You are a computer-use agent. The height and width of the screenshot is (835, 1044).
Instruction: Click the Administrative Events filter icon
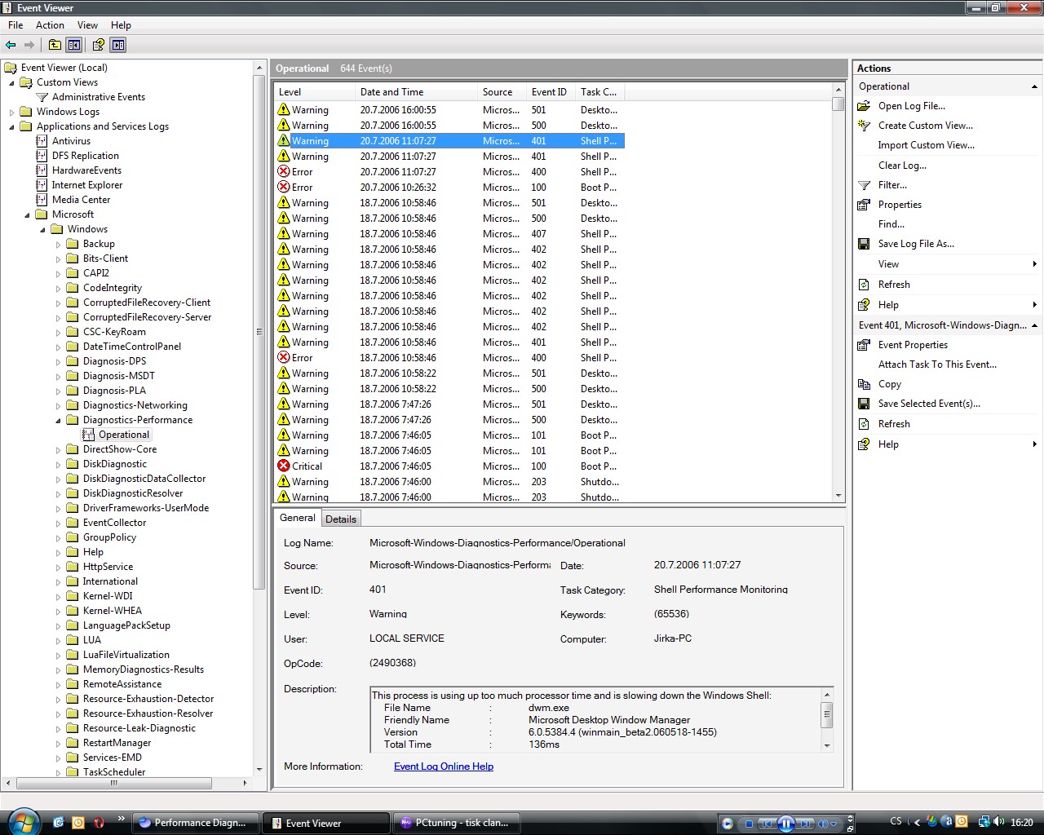[42, 97]
